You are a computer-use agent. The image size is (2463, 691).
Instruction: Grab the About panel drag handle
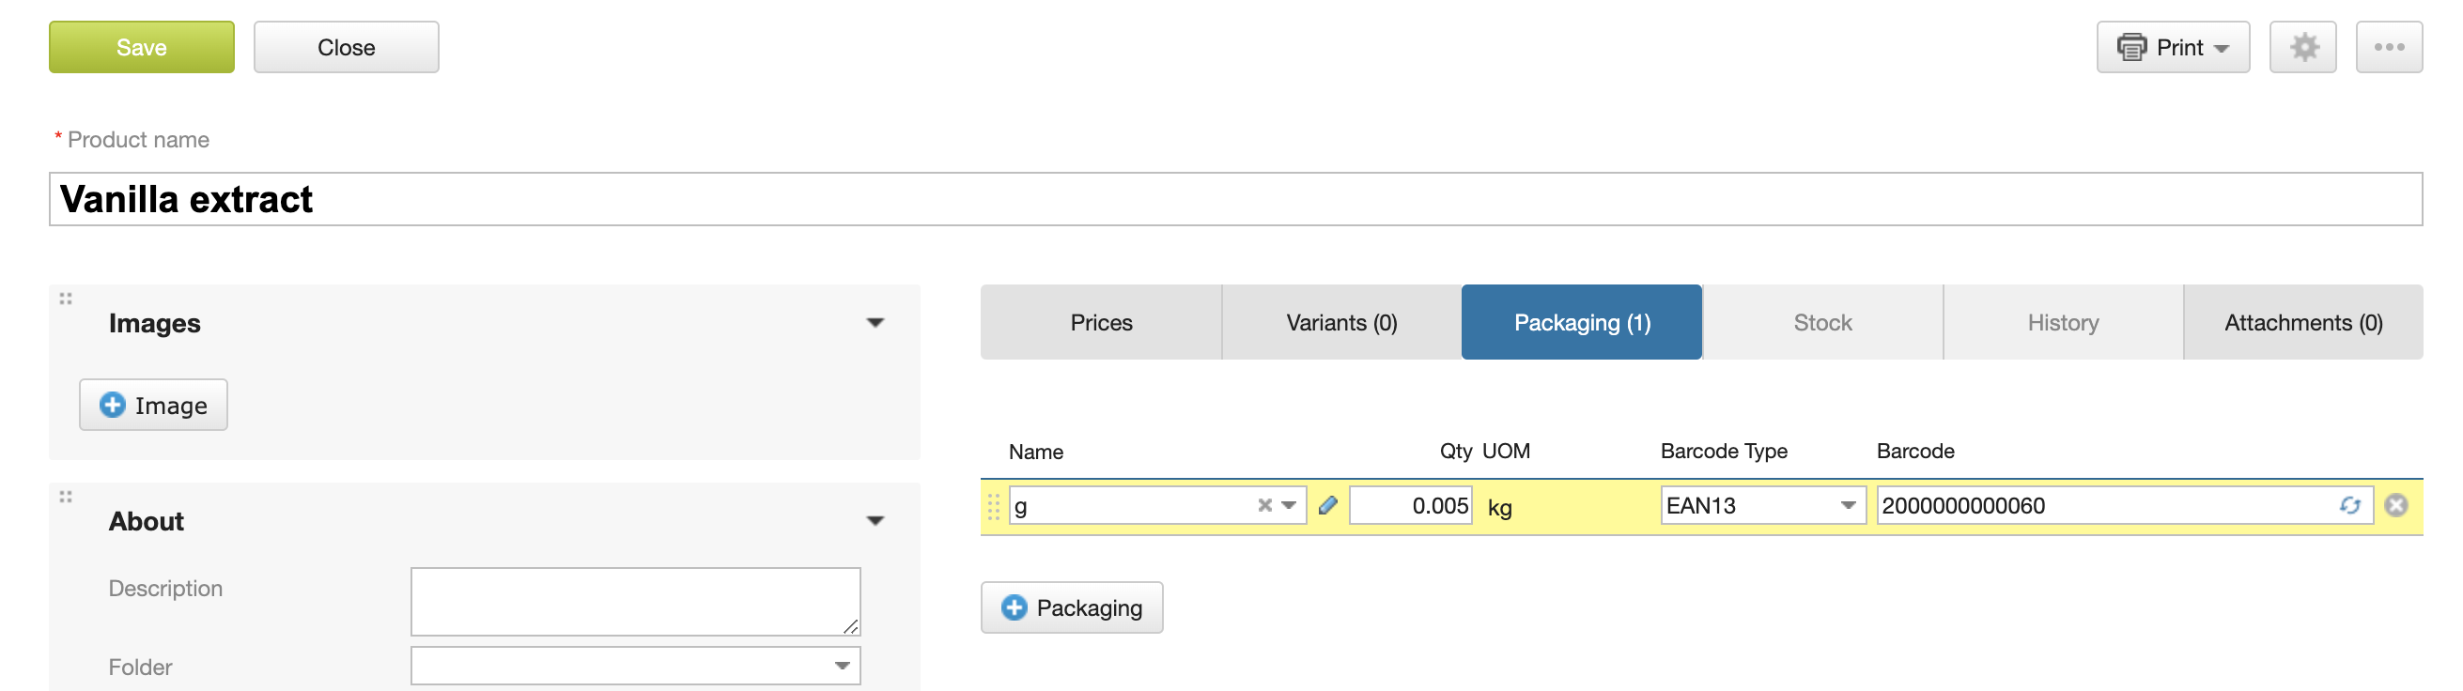(x=66, y=497)
